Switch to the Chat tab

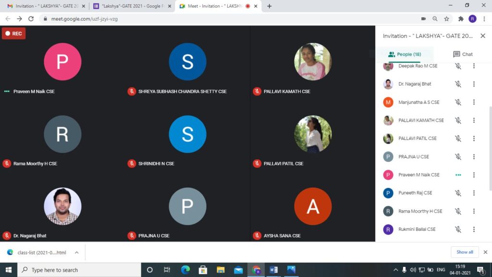(x=463, y=54)
